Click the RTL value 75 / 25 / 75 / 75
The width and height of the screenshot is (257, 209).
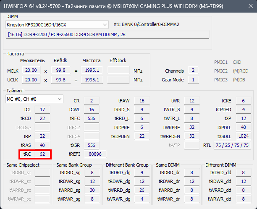232,145
